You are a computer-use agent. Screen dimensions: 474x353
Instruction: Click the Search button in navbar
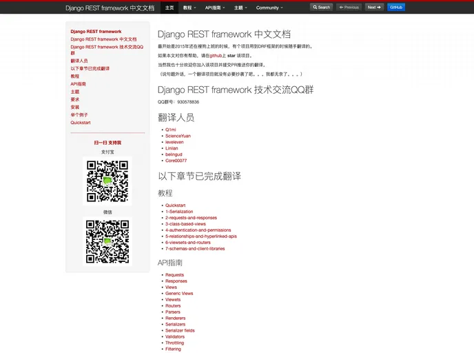321,8
